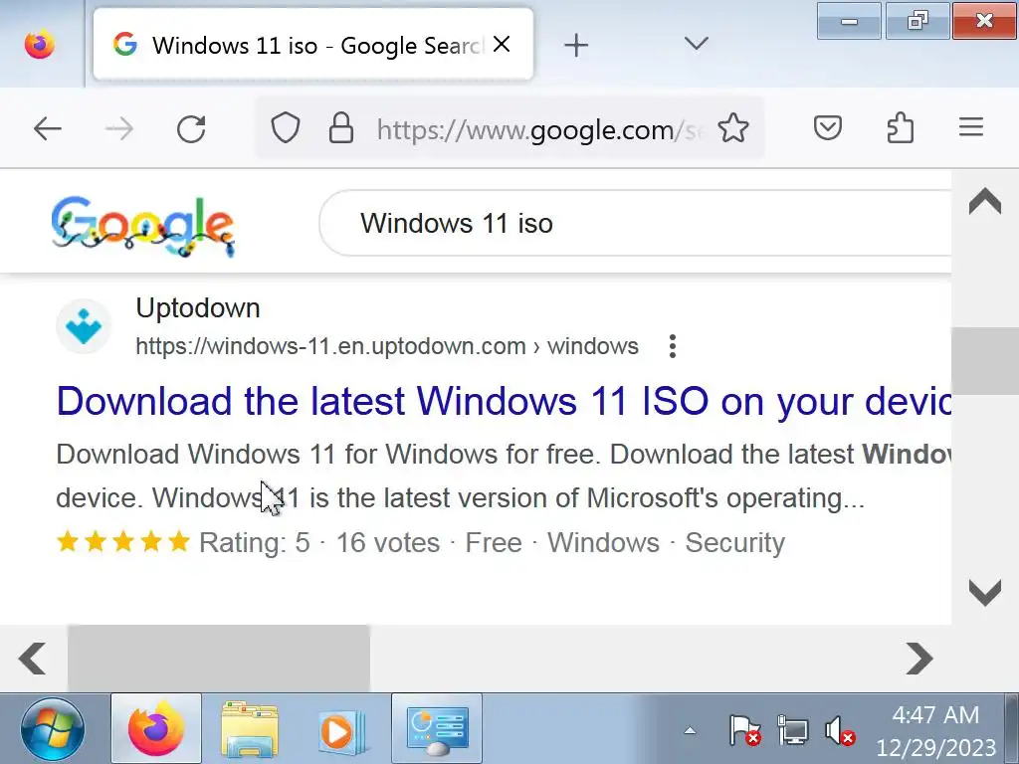Close the Windows 11 iso tab
Image resolution: width=1019 pixels, height=764 pixels.
[502, 44]
